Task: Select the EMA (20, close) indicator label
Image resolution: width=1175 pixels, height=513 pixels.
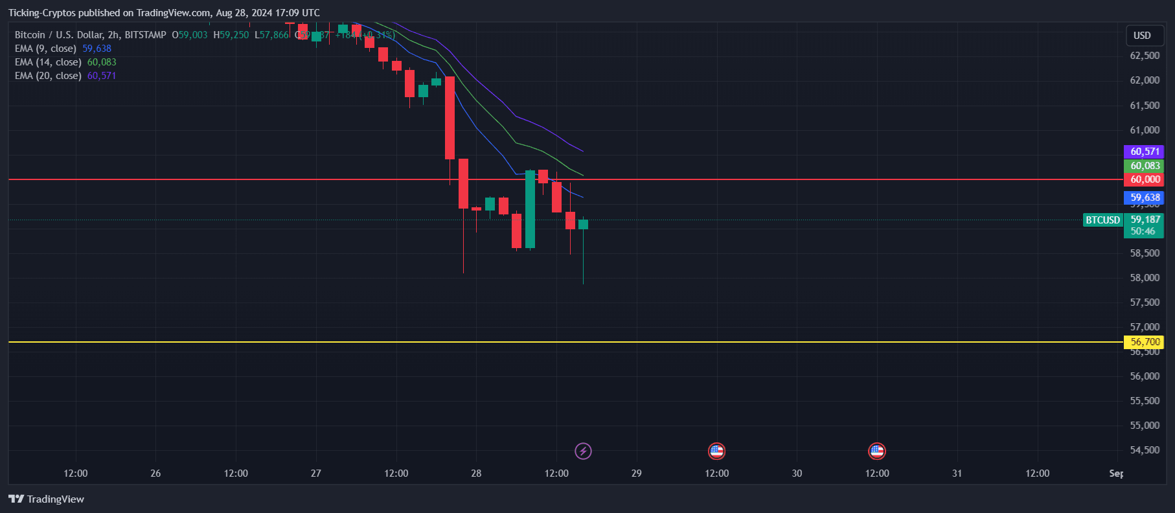Action: point(48,76)
